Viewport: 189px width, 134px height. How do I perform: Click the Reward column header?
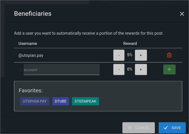130,43
